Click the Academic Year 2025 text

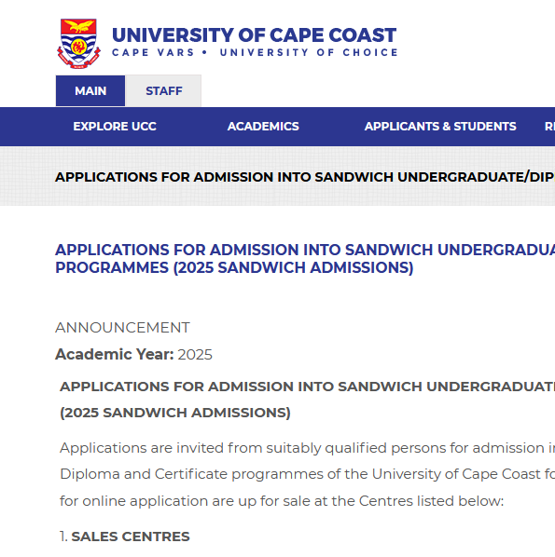click(x=133, y=355)
